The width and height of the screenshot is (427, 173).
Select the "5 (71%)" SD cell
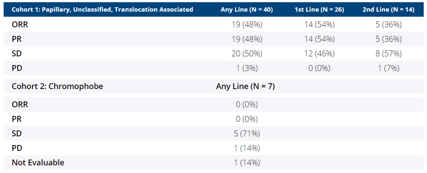(x=247, y=134)
